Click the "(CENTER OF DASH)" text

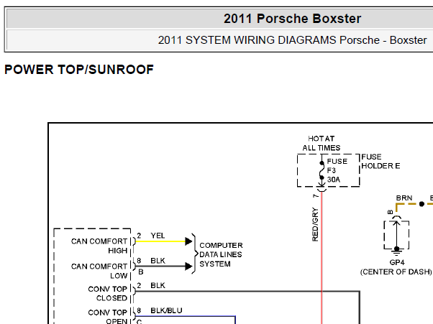(x=396, y=272)
